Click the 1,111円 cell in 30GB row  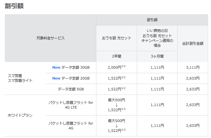pyautogui.click(x=157, y=67)
